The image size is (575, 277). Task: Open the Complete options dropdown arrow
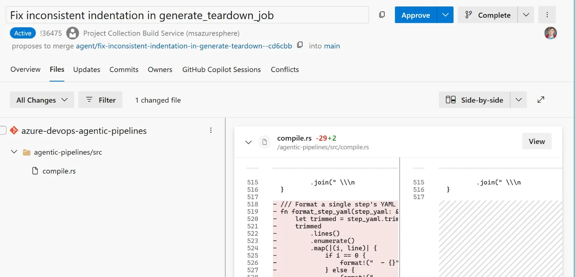click(x=526, y=15)
